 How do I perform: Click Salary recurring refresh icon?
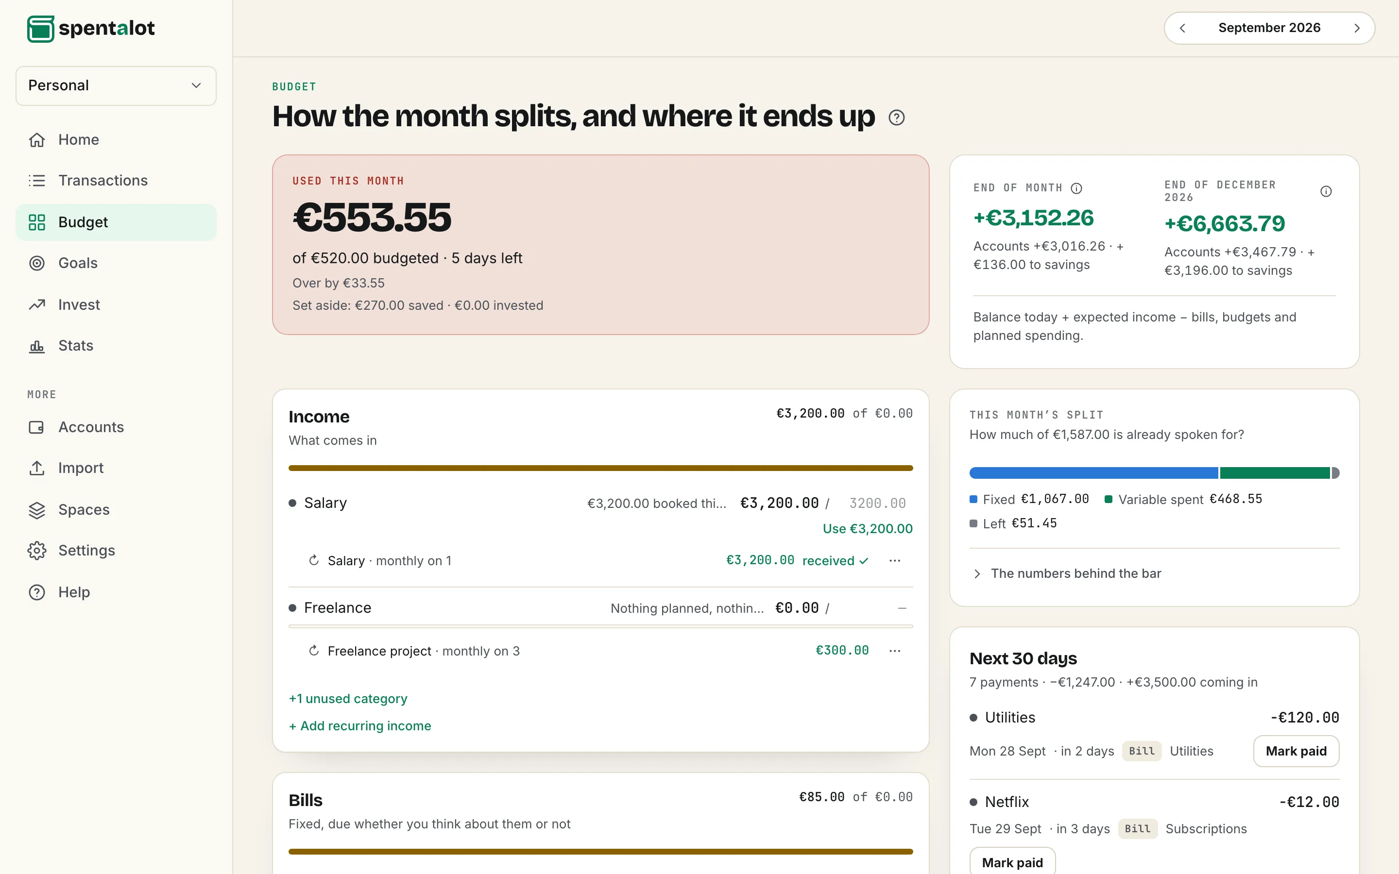click(x=314, y=560)
